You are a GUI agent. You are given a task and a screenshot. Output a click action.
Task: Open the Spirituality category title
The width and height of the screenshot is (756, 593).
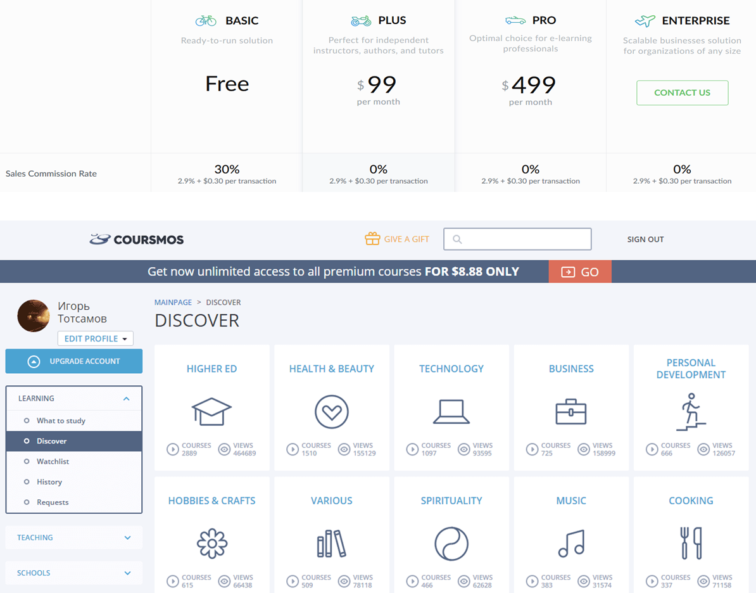tap(451, 501)
